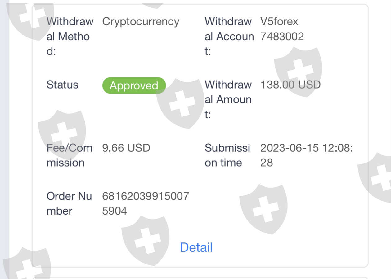Select the Cryptocurrency withdrawal method value
This screenshot has height=279, width=391.
tap(141, 22)
